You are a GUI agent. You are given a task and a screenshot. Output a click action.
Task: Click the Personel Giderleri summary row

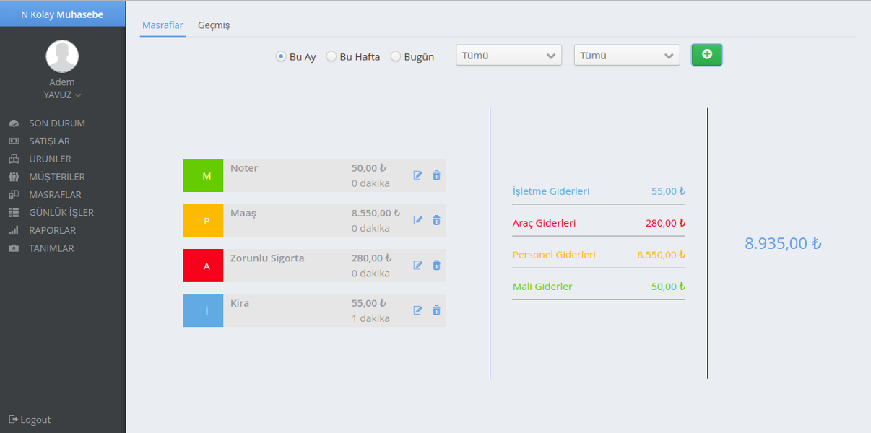[x=598, y=255]
